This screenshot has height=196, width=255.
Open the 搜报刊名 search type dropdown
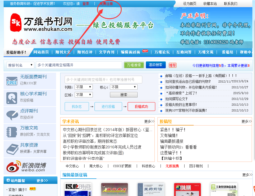coord(20,65)
